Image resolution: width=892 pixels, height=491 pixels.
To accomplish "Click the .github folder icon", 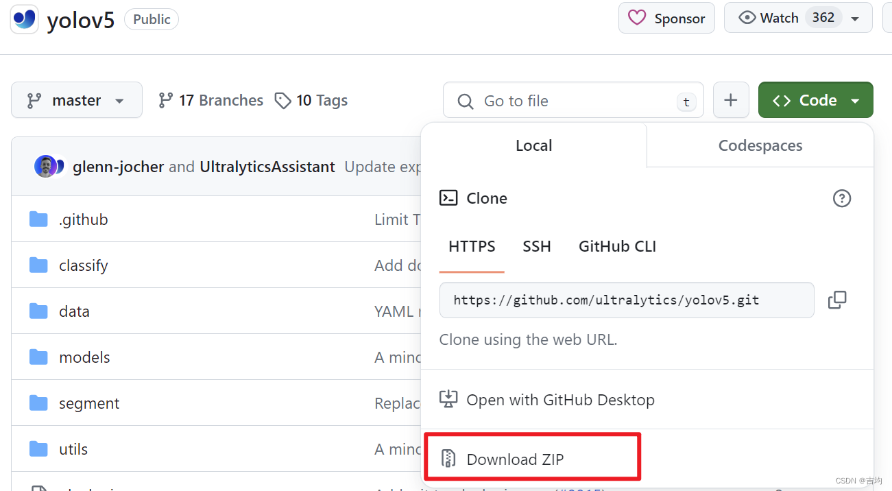I will coord(38,219).
